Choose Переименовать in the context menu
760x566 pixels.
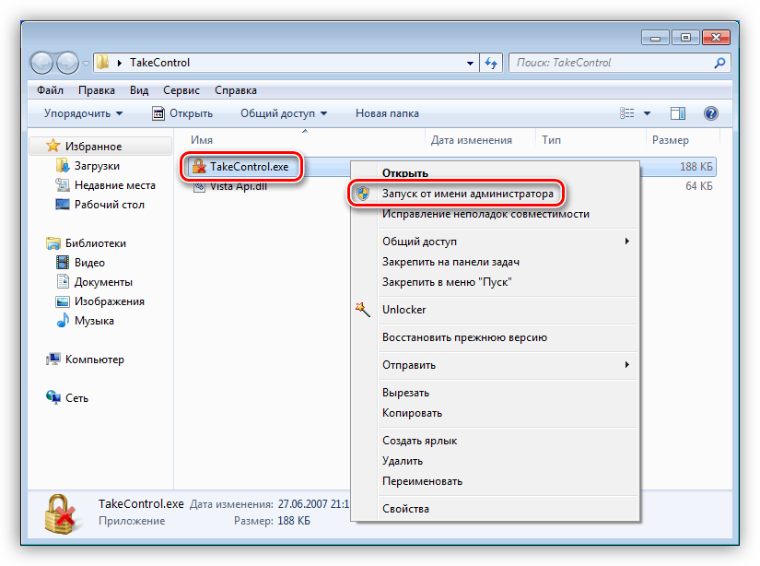422,481
